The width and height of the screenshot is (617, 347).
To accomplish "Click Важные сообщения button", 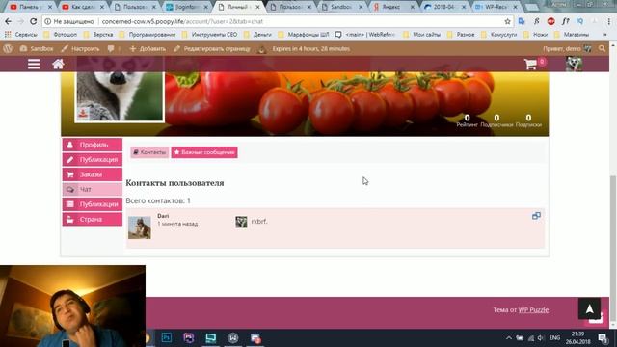I will click(204, 152).
